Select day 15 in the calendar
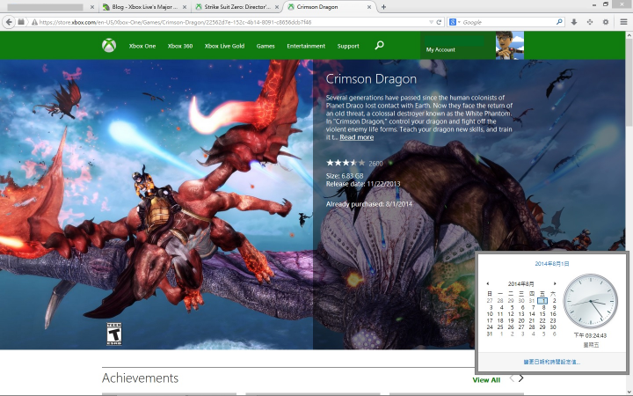The width and height of the screenshot is (633, 396). [x=542, y=314]
